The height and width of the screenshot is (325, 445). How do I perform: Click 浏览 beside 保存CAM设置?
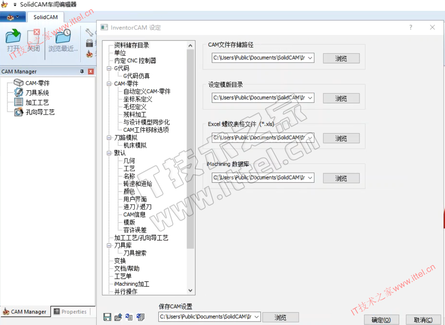[280, 317]
